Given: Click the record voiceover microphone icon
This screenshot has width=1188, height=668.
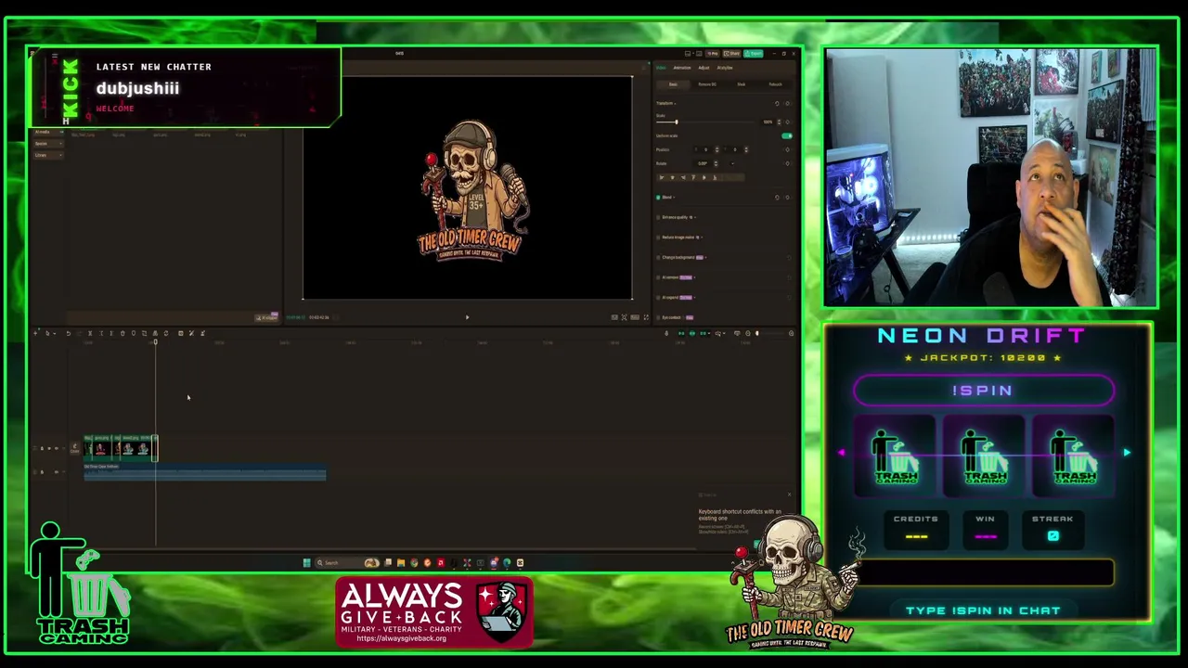Looking at the screenshot, I should point(666,334).
